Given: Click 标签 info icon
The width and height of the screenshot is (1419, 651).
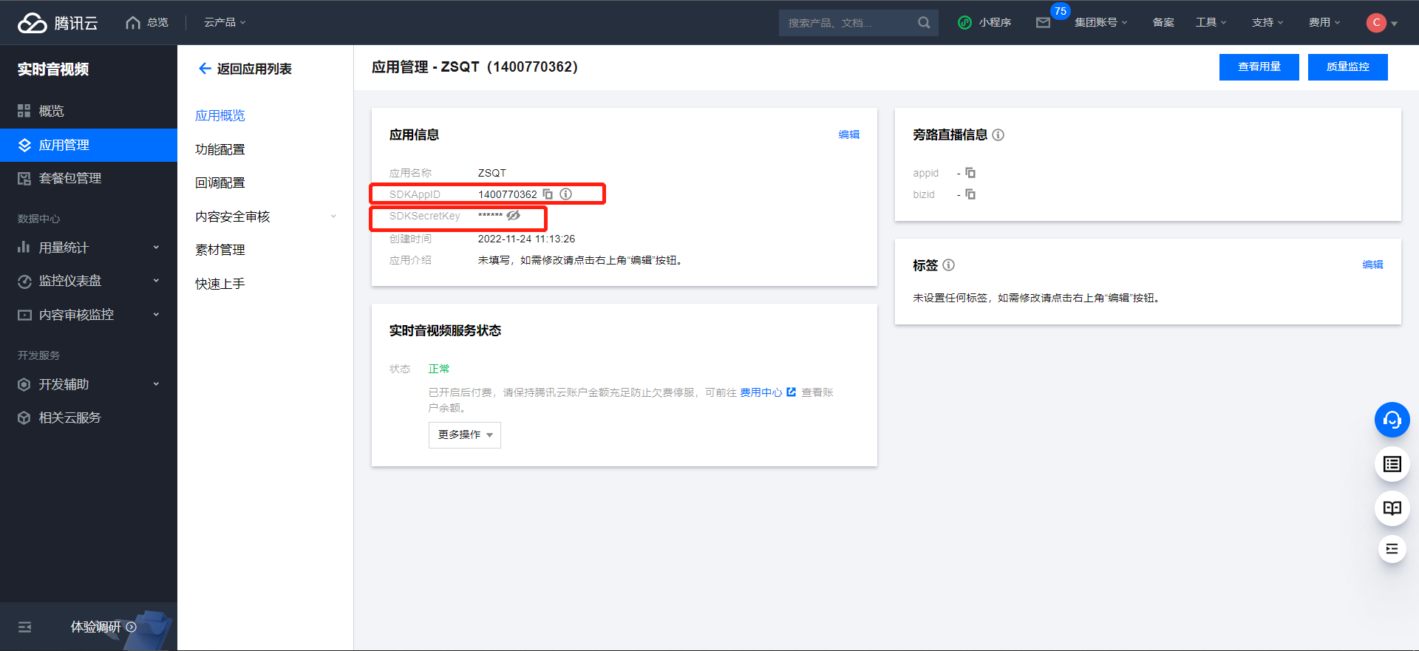Looking at the screenshot, I should [948, 265].
